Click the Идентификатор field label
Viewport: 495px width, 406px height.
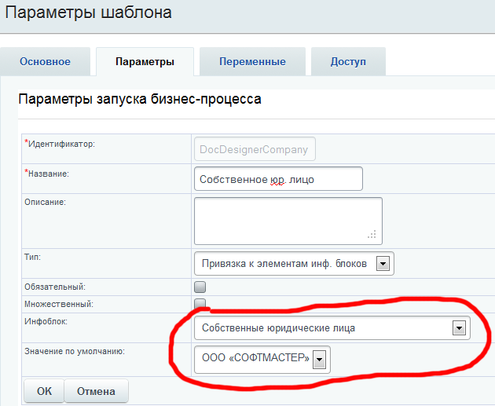(x=62, y=144)
